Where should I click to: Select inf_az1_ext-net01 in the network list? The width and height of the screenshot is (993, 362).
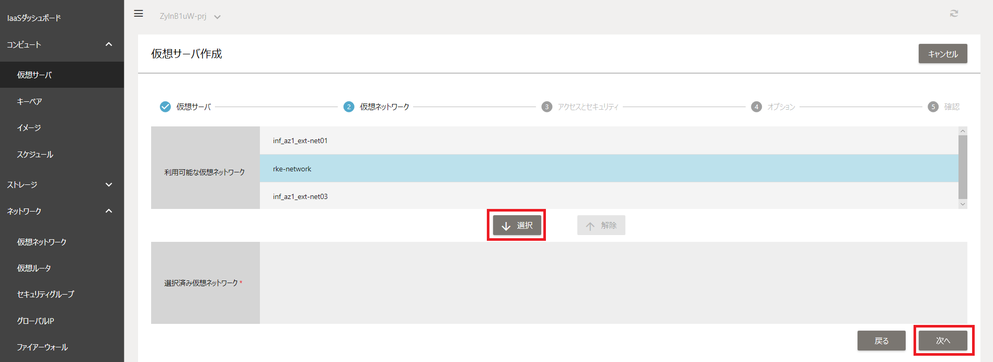click(x=609, y=141)
